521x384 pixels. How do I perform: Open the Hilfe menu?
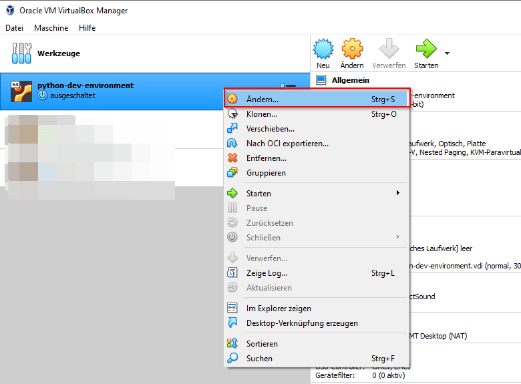click(88, 28)
